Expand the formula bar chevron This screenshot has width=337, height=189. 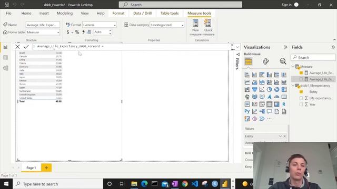(x=237, y=47)
